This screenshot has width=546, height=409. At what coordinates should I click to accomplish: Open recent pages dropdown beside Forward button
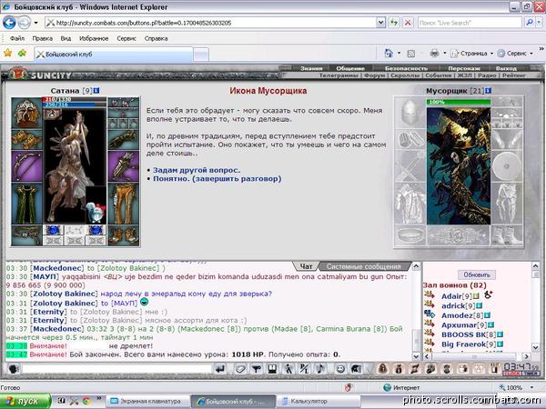pyautogui.click(x=35, y=23)
